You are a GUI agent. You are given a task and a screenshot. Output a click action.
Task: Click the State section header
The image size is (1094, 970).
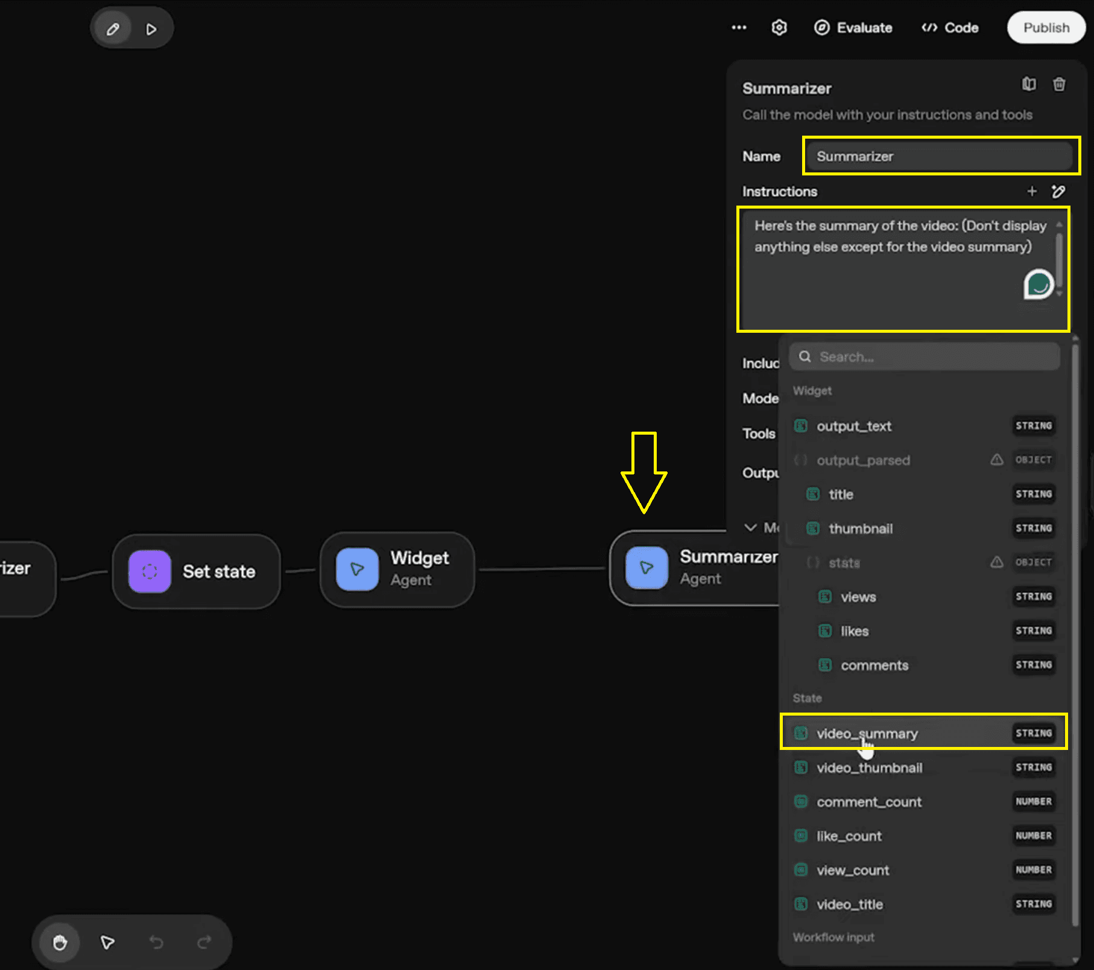click(807, 698)
